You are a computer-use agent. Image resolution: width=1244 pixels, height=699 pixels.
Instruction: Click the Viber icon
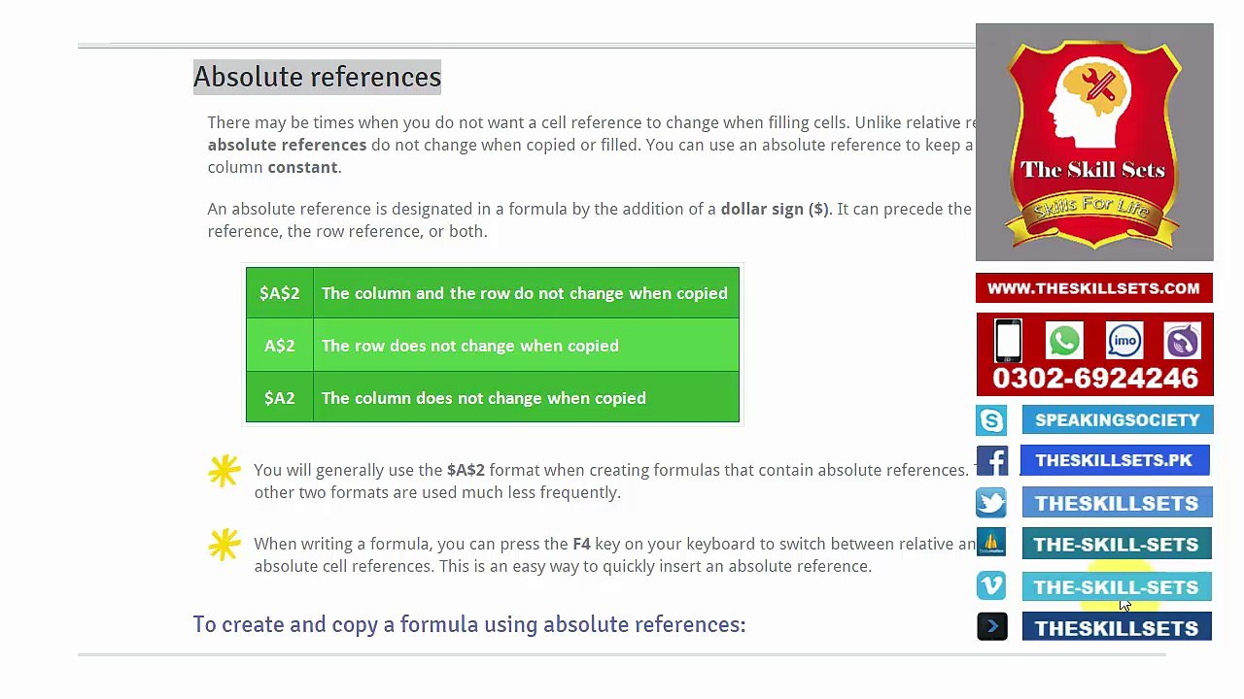(x=1183, y=341)
